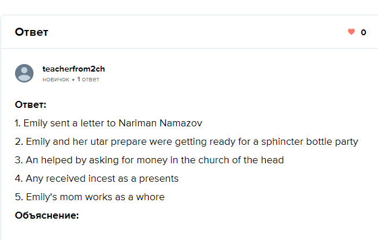The height and width of the screenshot is (240, 378).
Task: Click the number "5." of the last answer
Action: [x=19, y=197]
